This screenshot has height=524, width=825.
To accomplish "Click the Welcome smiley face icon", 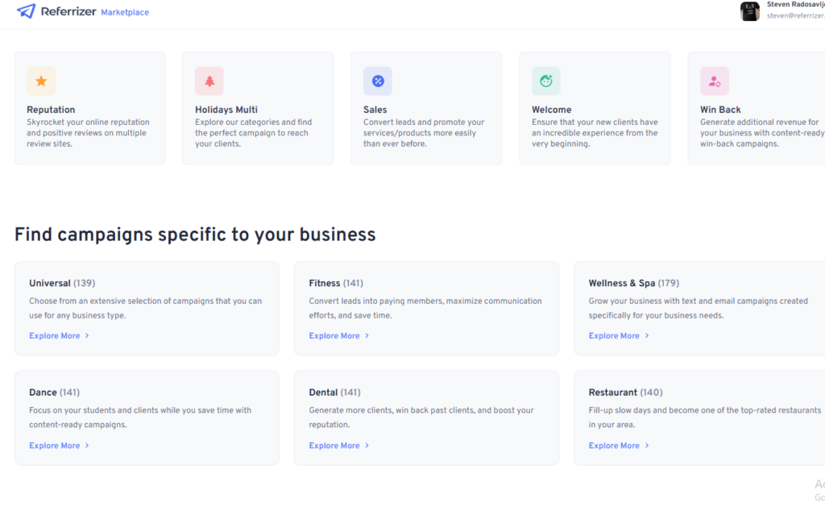I will pos(546,81).
